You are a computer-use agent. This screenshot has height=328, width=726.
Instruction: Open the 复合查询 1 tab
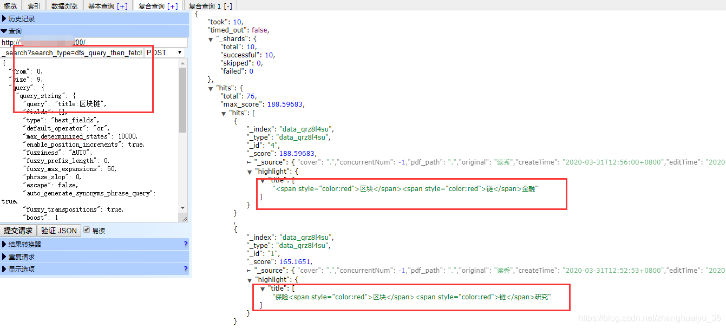(x=205, y=6)
